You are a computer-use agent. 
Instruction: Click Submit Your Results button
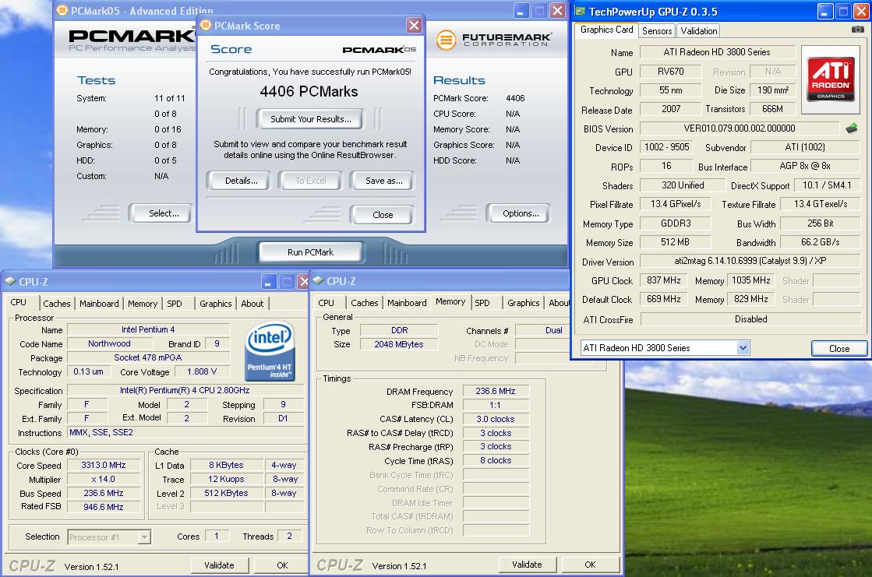tap(310, 119)
